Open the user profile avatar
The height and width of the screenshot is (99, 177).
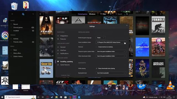tap(23, 14)
